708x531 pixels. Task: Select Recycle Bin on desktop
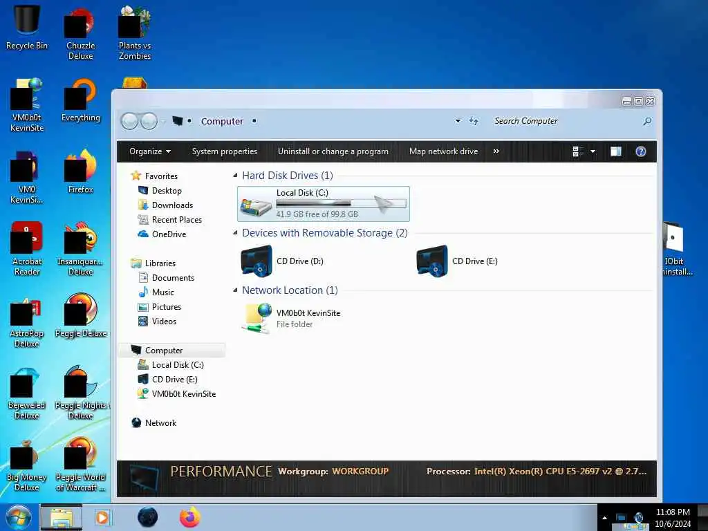(27, 28)
